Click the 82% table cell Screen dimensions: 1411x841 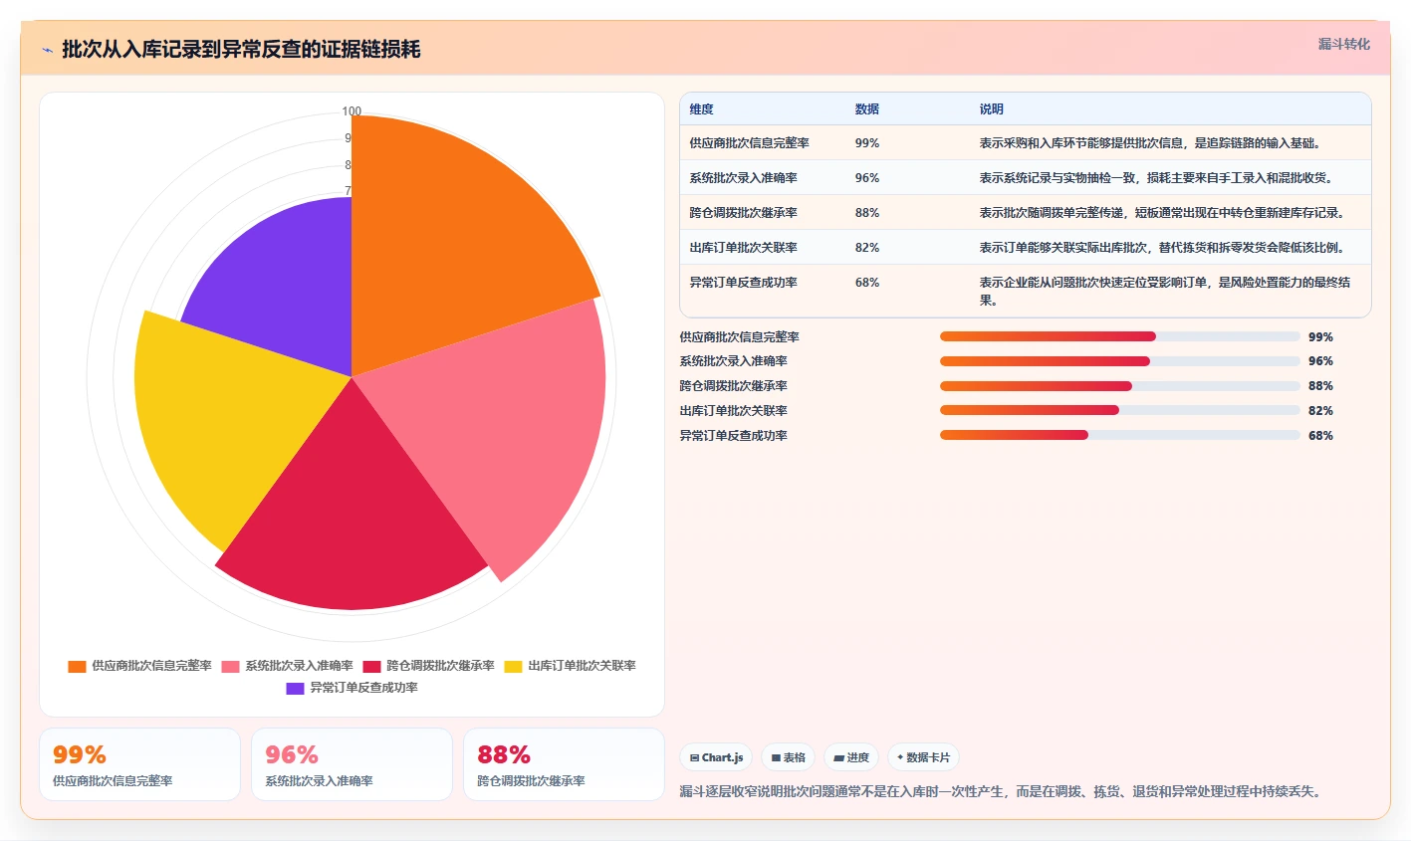click(866, 248)
